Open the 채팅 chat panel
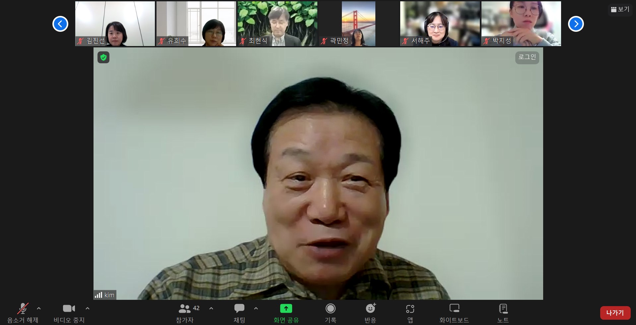 click(x=239, y=313)
